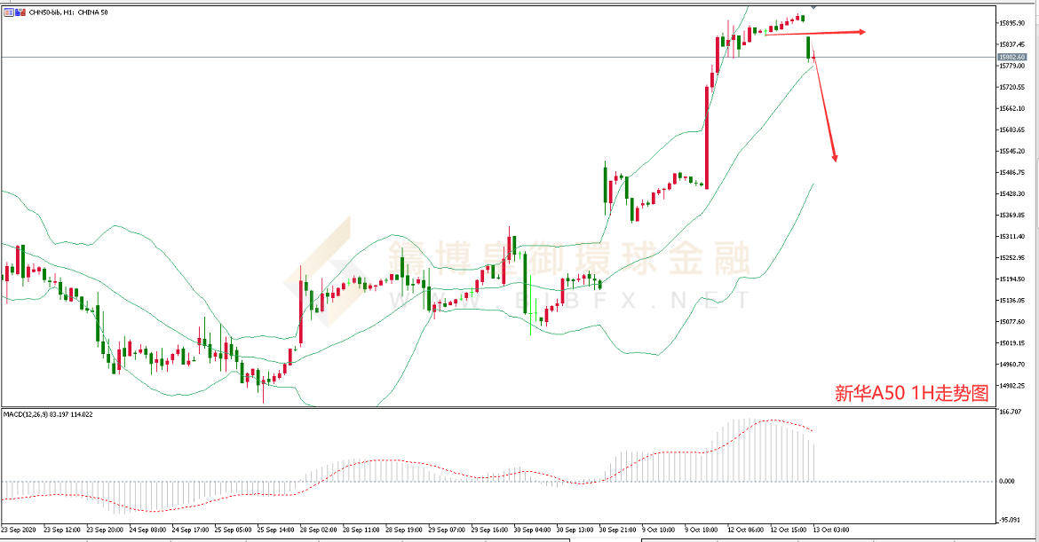This screenshot has height=542, width=1039.
Task: Click the depth of market icon
Action: (x=20, y=12)
